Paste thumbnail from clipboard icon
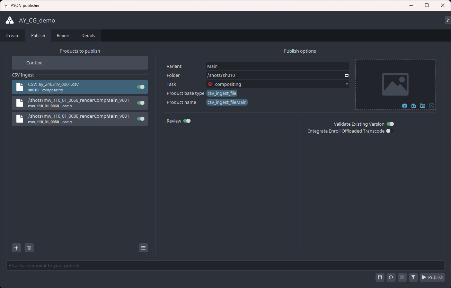451x288 pixels. pos(414,106)
